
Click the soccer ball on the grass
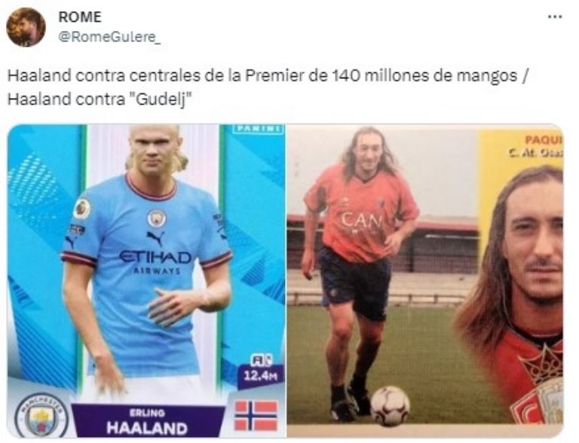coord(390,406)
